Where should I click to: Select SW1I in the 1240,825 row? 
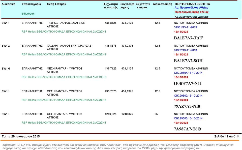(5, 114)
